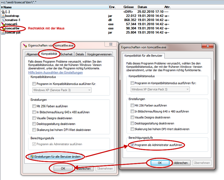Check Mit 256 Farben ausführen in right dialog

point(132,105)
